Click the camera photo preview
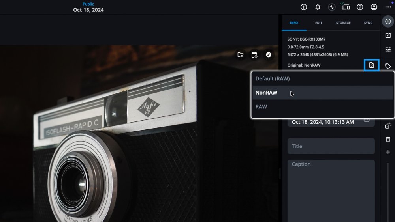Screen dimensions: 395x222 139,134
